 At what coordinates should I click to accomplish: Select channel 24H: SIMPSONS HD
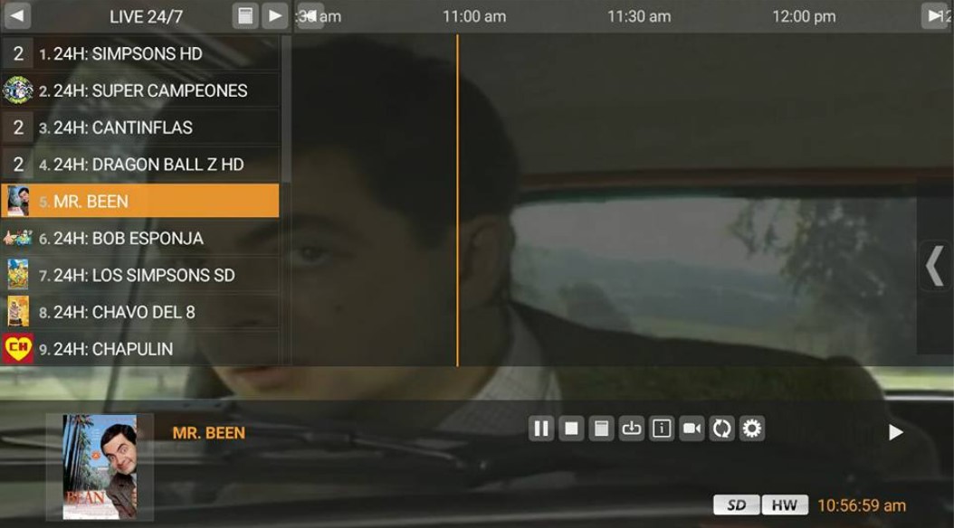click(x=140, y=53)
